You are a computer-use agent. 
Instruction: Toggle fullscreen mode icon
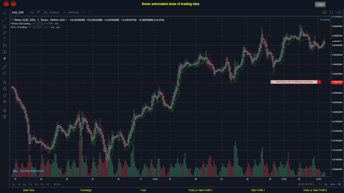coord(331,13)
